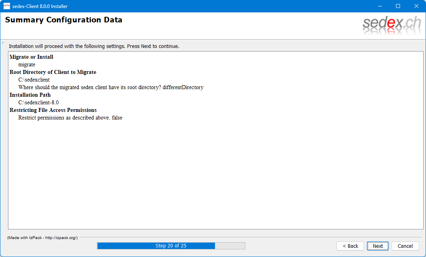
Task: Click the Summary Configuration Data title
Action: pyautogui.click(x=64, y=20)
